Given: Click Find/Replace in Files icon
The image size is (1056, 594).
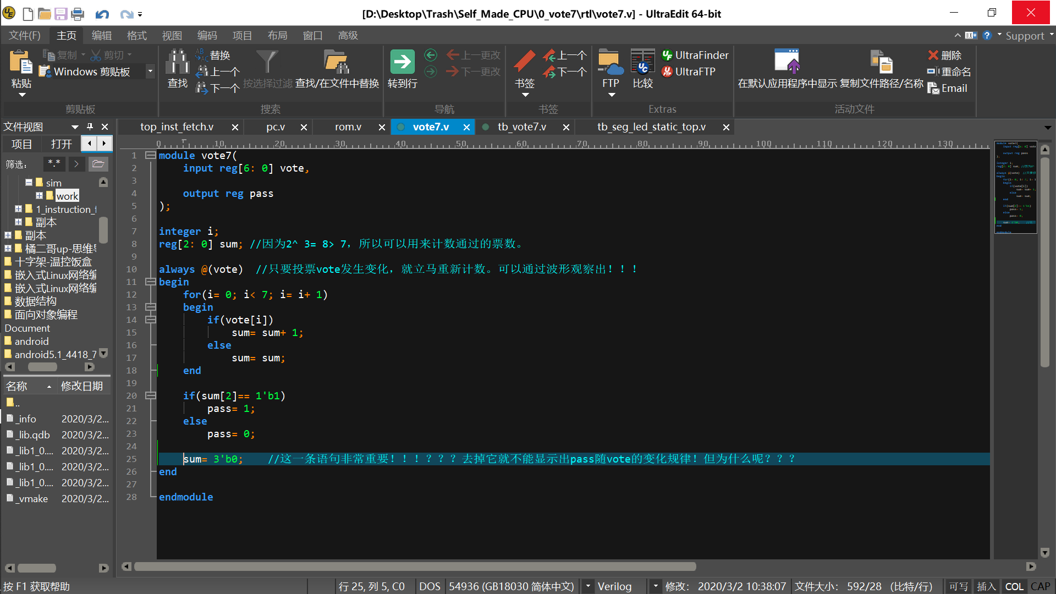Looking at the screenshot, I should coord(337,62).
